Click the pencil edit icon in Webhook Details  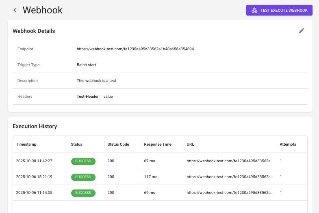[302, 31]
